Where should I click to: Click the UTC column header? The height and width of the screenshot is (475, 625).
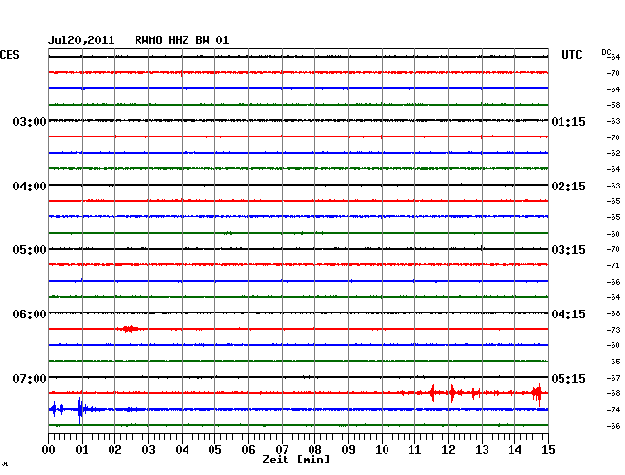(x=572, y=55)
